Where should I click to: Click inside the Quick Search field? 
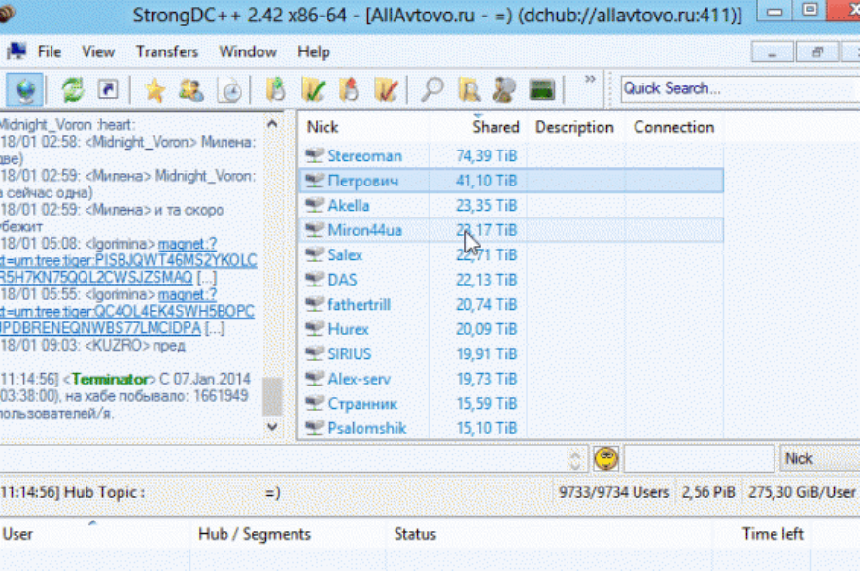click(x=734, y=88)
